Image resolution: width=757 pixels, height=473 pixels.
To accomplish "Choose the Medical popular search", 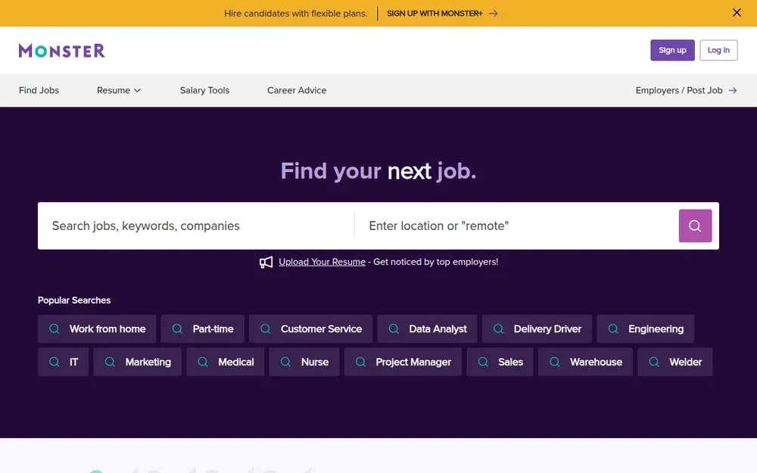I will click(226, 362).
